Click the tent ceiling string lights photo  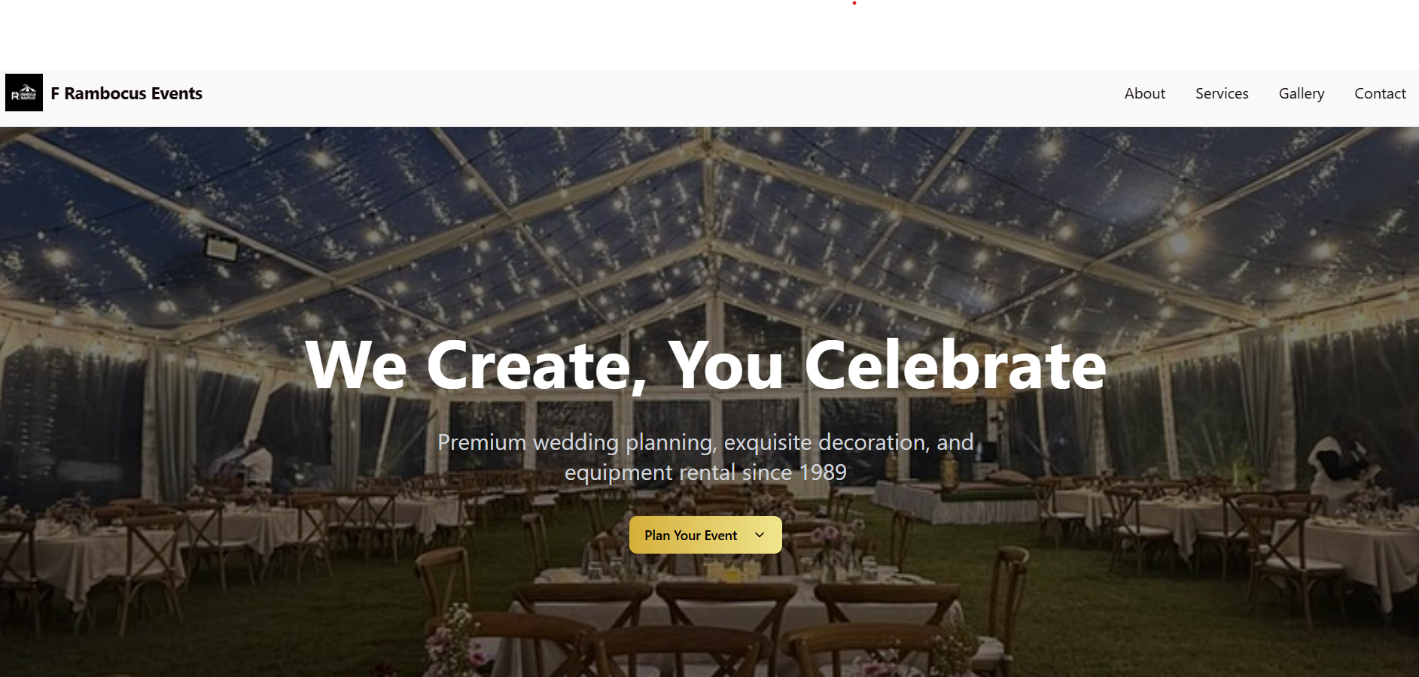click(709, 402)
